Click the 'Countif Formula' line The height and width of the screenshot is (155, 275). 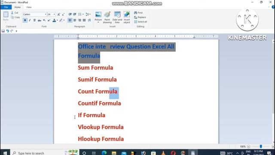coord(99,103)
